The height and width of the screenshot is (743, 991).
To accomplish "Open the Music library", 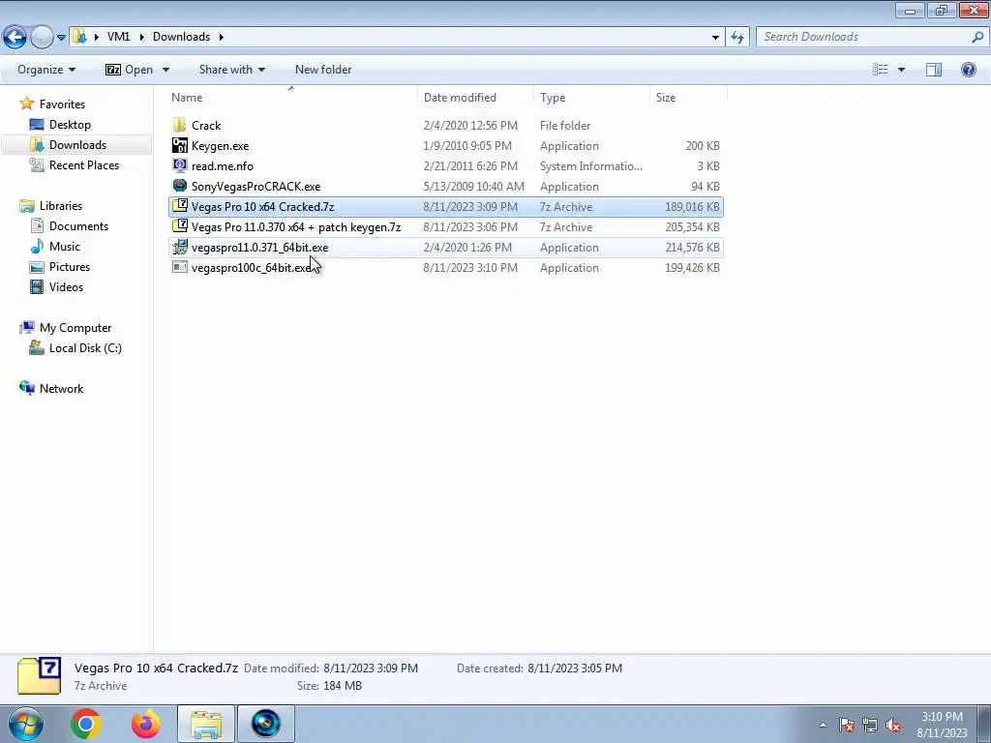I will [65, 246].
